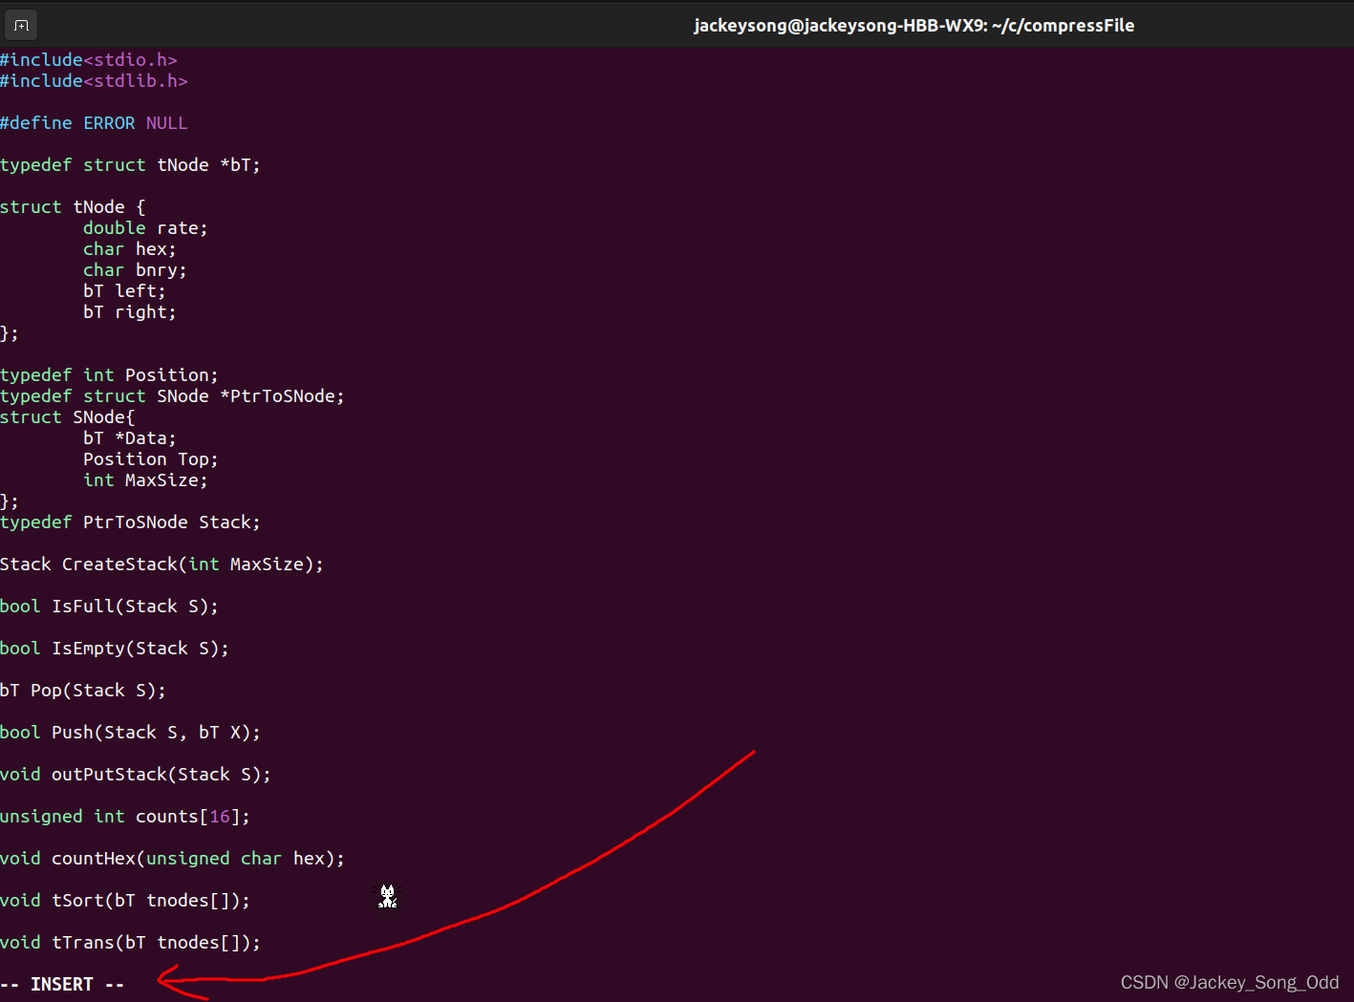Click the unsigned int counts[16] declaration
Viewport: 1354px width, 1002px height.
coord(124,816)
